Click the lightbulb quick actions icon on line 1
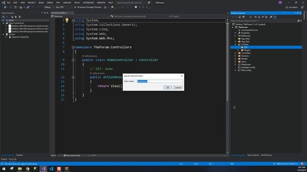 (67, 20)
